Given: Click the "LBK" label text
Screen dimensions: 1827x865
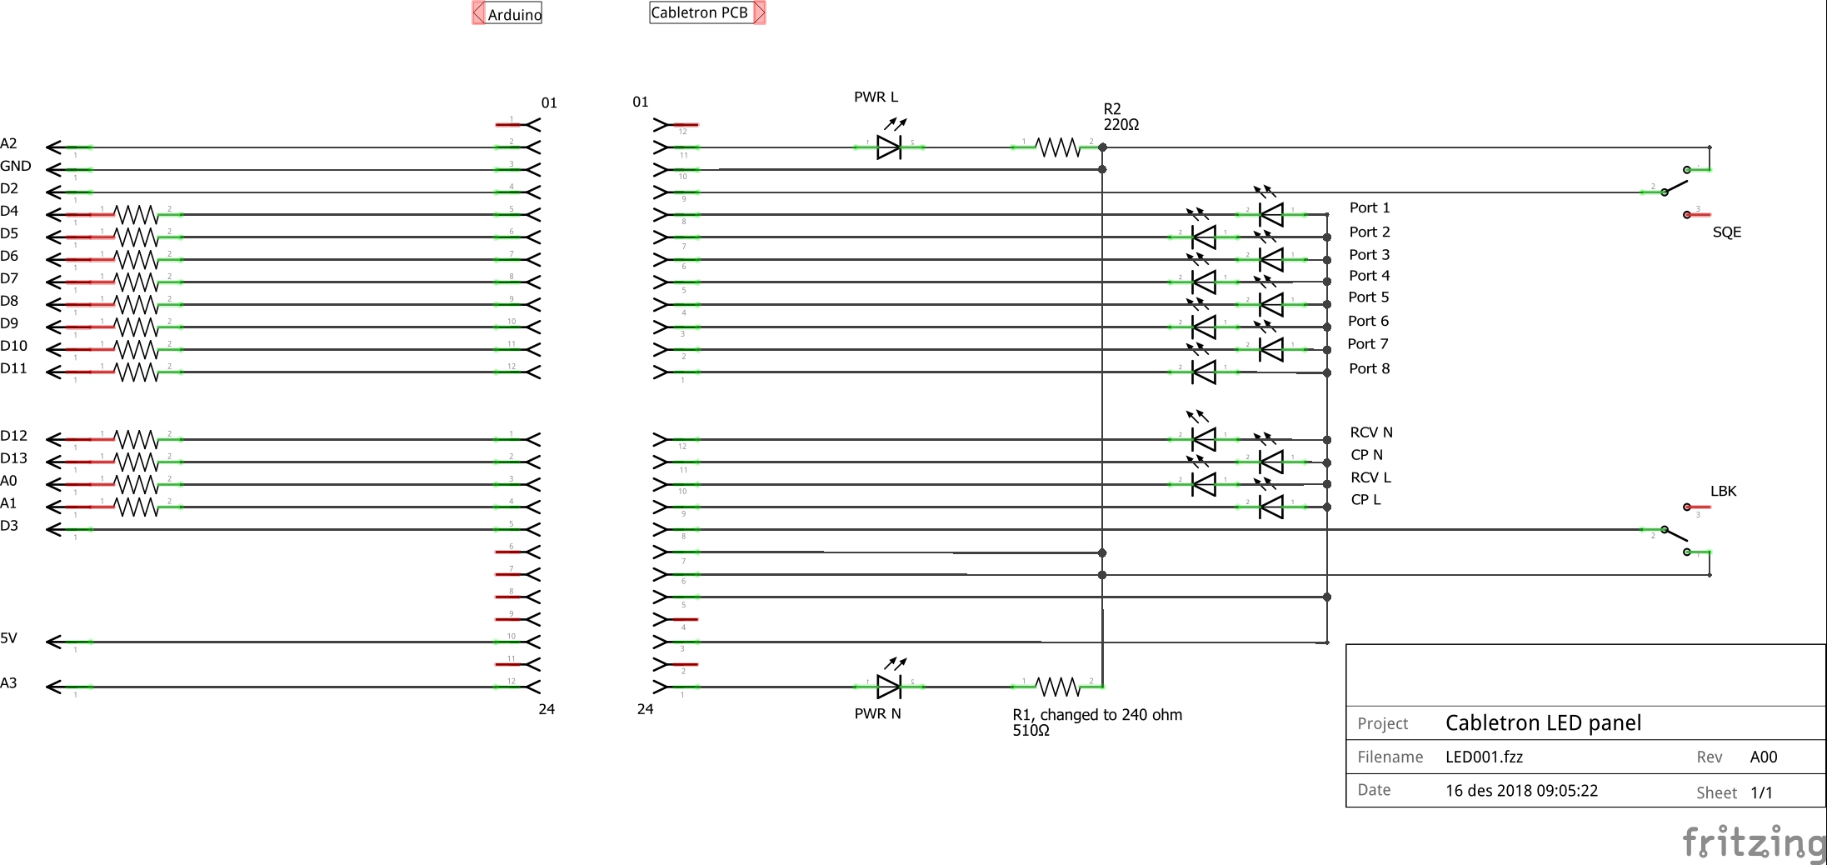Looking at the screenshot, I should (1724, 491).
